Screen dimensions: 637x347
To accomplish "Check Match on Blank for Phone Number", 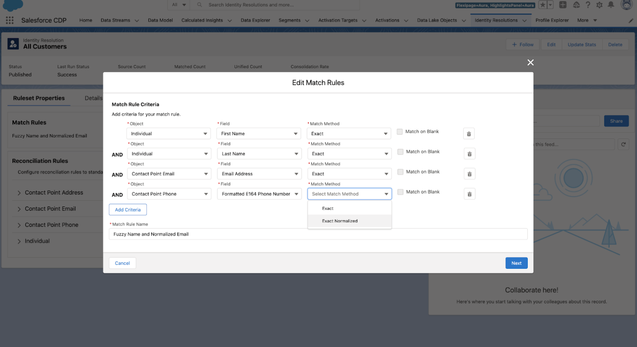I will pyautogui.click(x=400, y=192).
